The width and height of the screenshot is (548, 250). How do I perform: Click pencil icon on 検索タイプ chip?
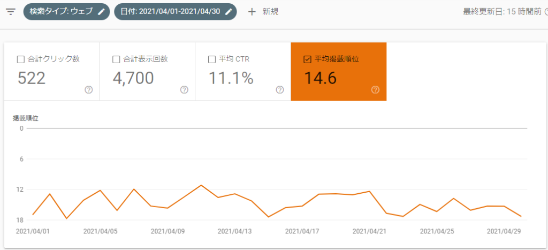[101, 12]
